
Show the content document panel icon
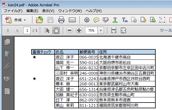tap(7, 91)
